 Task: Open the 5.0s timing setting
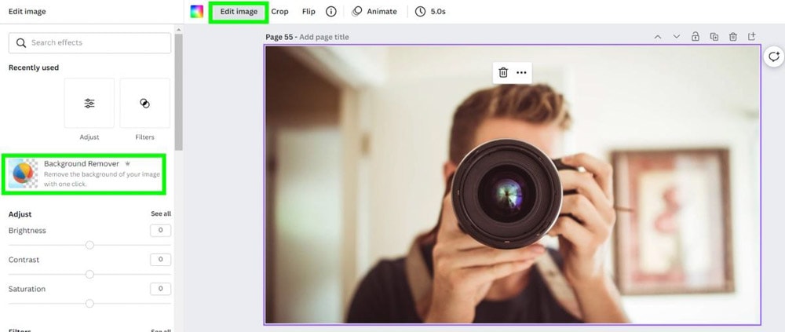coord(430,12)
